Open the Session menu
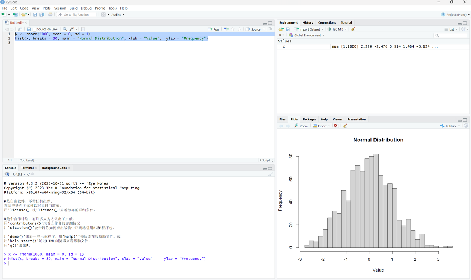Image resolution: width=471 pixels, height=280 pixels. coord(60,8)
